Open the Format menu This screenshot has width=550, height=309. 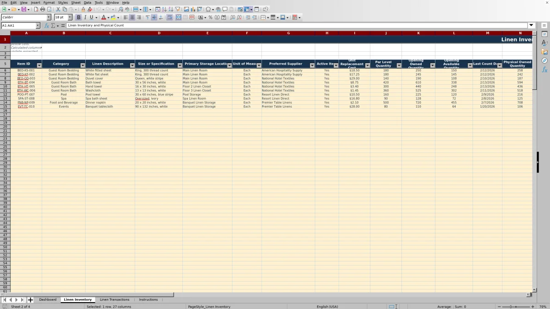[49, 2]
